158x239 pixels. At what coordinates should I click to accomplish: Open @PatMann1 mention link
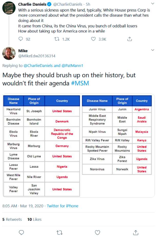click(72, 65)
